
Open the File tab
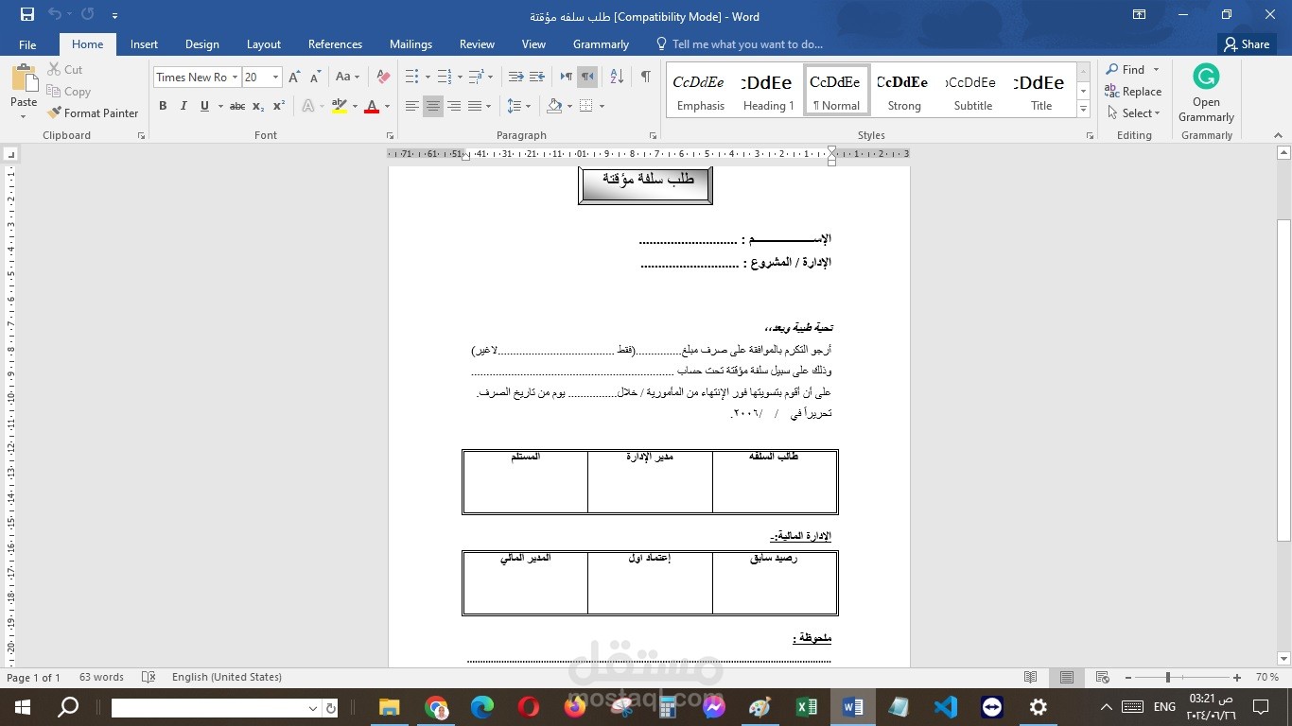[27, 44]
